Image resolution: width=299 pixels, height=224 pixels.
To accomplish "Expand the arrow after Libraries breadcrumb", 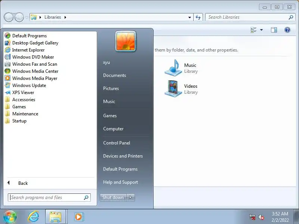I will click(65, 17).
